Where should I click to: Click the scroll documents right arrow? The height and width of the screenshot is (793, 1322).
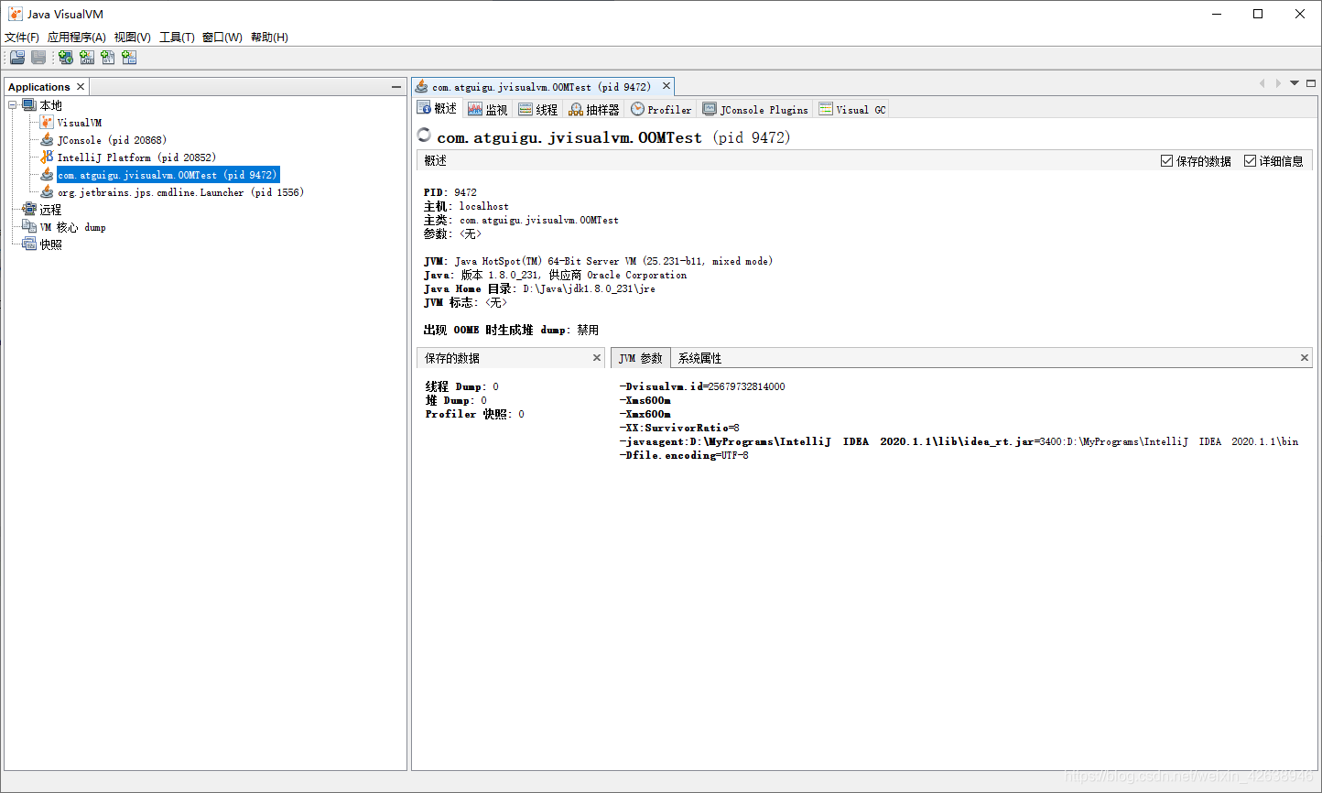pyautogui.click(x=1278, y=83)
